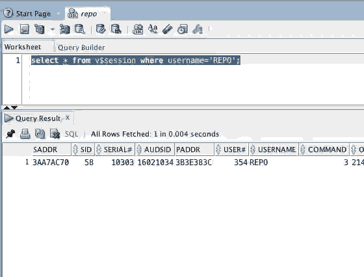This screenshot has height=277, width=364.
Task: Clear the worksheet with eraser icon
Action: coord(168,29)
